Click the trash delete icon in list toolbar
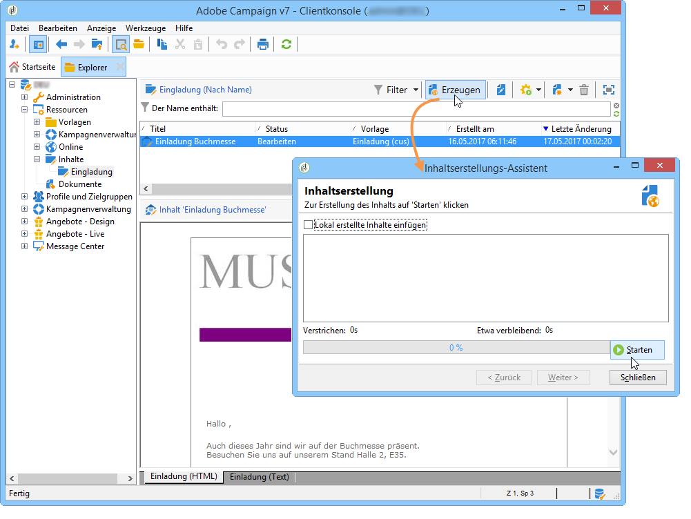The width and height of the screenshot is (691, 519). [x=584, y=90]
